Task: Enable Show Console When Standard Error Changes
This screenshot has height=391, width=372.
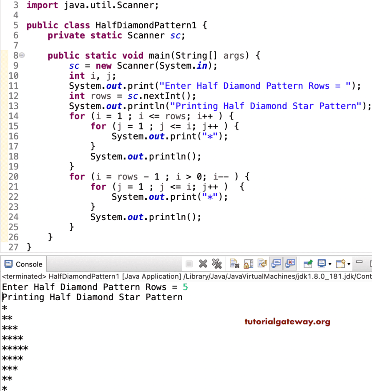Action: pyautogui.click(x=291, y=264)
